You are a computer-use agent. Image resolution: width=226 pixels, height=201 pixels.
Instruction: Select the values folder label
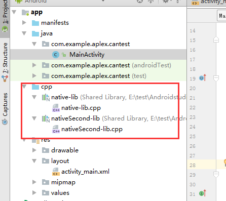60,193
